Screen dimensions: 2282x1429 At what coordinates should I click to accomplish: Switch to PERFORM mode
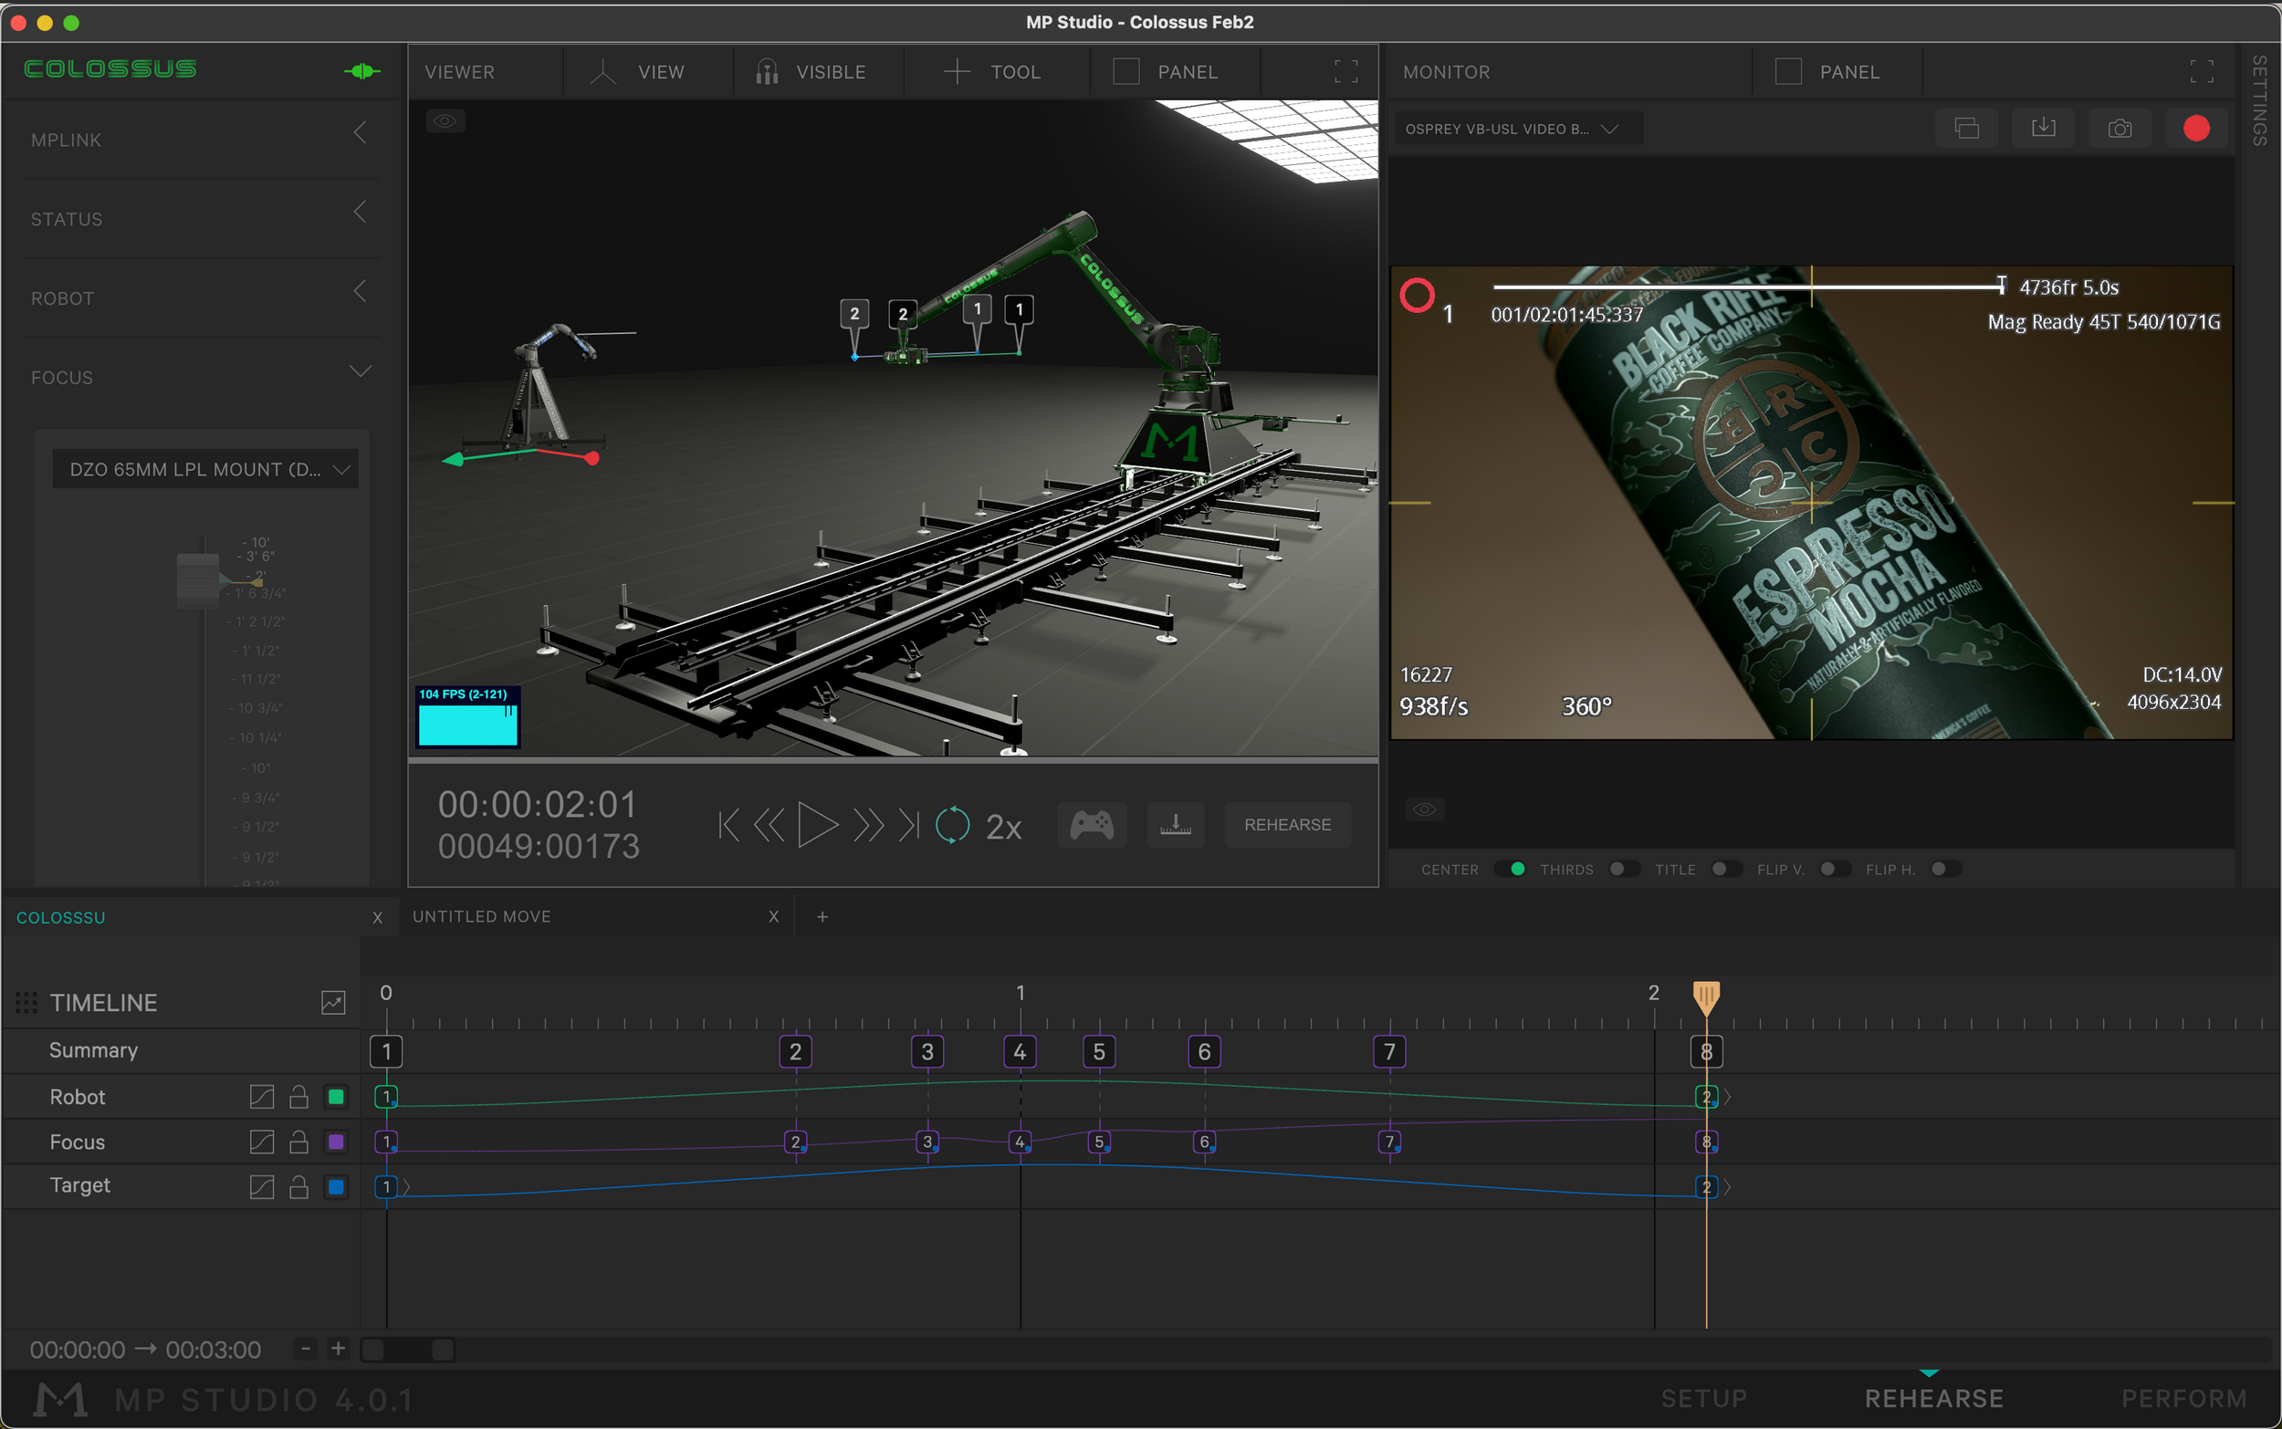(x=2183, y=1399)
